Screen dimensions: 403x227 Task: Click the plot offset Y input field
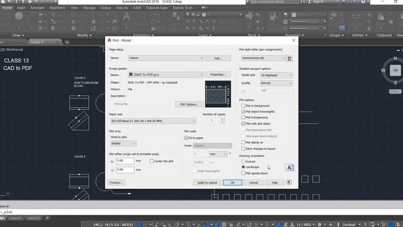pyautogui.click(x=125, y=170)
